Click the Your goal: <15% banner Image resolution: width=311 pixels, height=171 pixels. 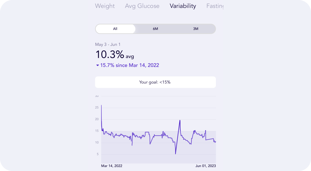(155, 82)
